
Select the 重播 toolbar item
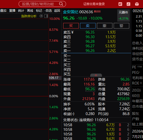coord(12,11)
